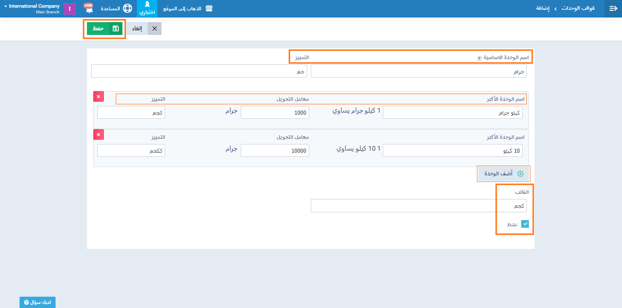Toggle the sidebar menu icon in top bar
Viewport: 622px width, 308px height.
click(613, 9)
